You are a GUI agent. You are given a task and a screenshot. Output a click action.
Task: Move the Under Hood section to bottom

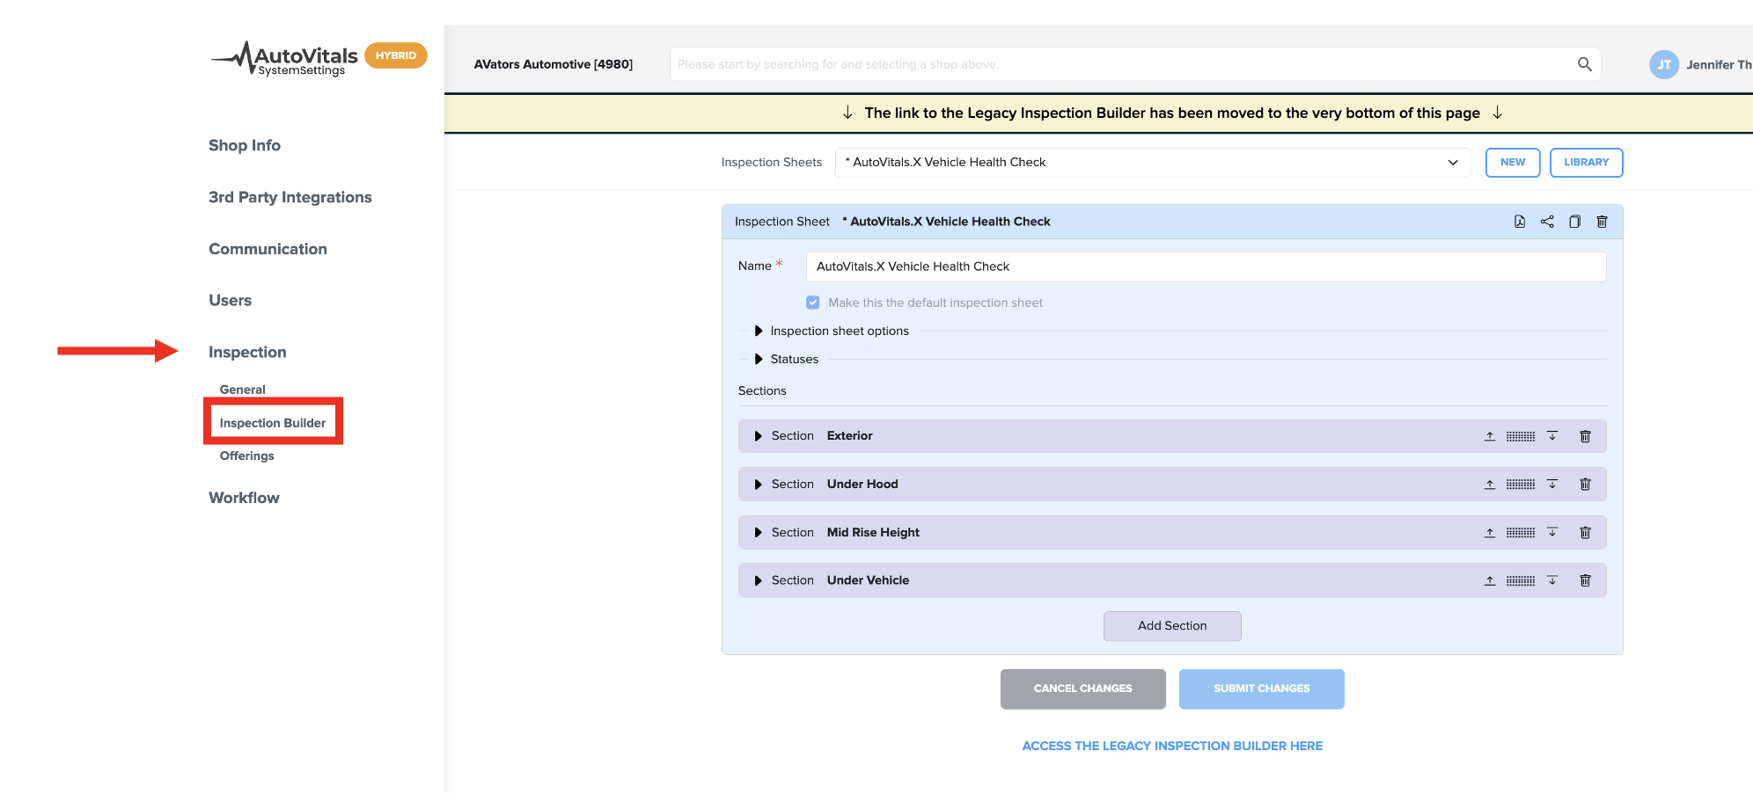tap(1552, 485)
